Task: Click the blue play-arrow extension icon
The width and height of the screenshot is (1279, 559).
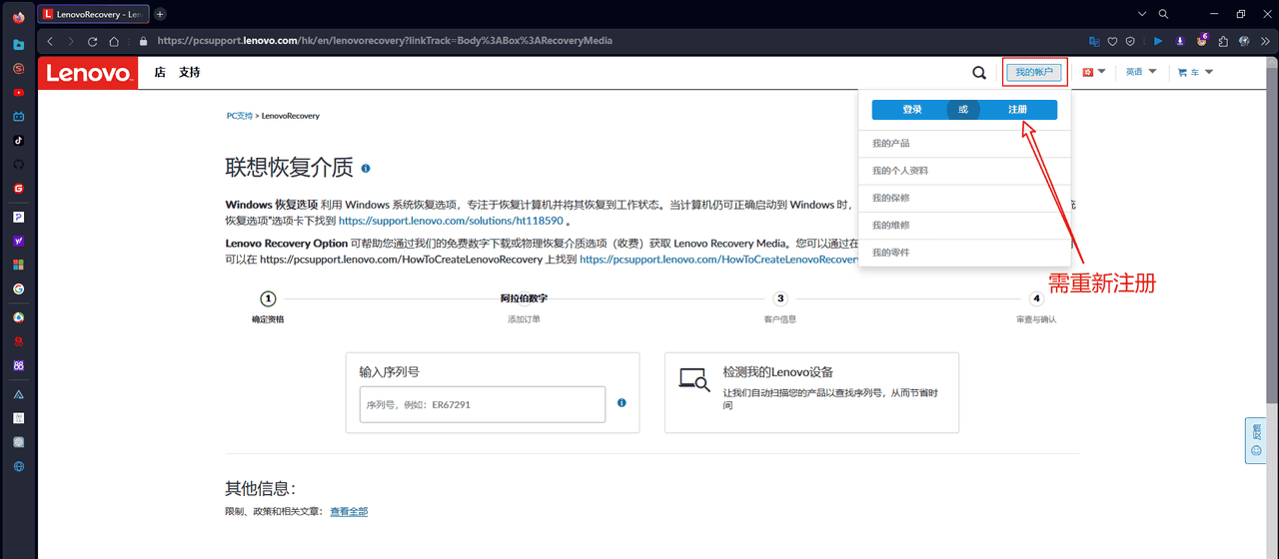Action: (x=1158, y=42)
